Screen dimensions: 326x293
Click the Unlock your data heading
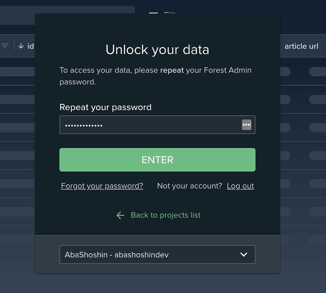tap(157, 50)
